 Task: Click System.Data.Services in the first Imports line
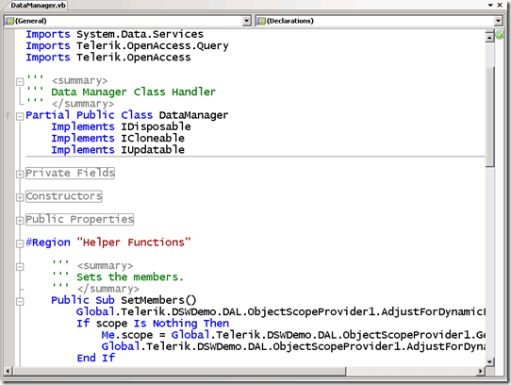click(x=140, y=34)
